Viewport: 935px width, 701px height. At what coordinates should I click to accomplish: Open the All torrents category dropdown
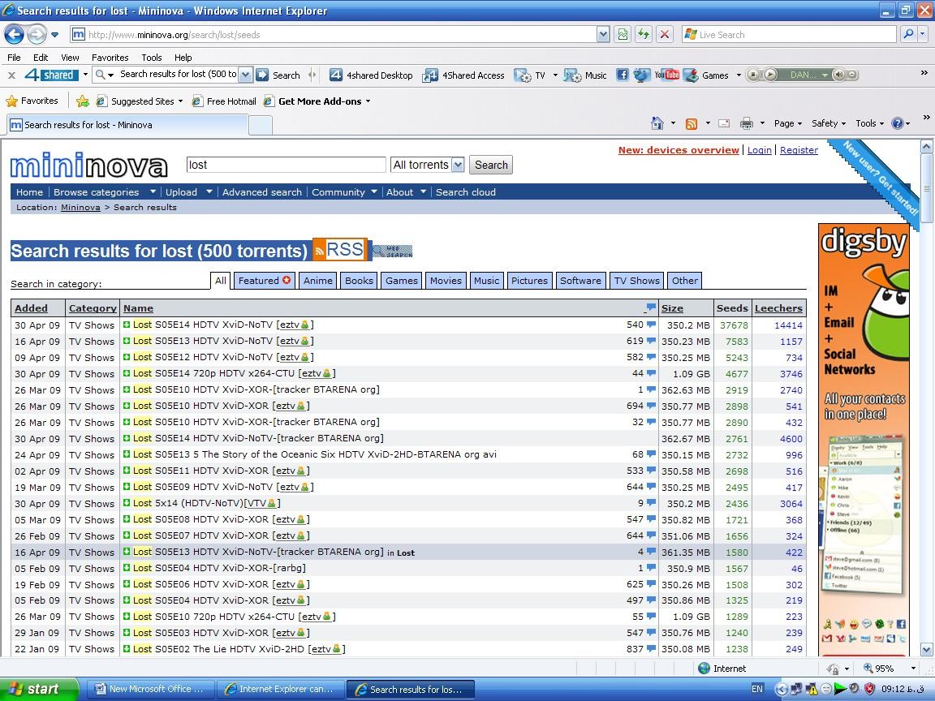click(x=458, y=166)
